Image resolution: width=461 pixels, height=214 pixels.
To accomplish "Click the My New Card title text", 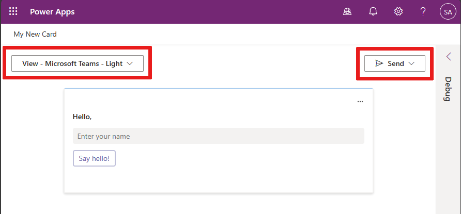I will (x=35, y=35).
